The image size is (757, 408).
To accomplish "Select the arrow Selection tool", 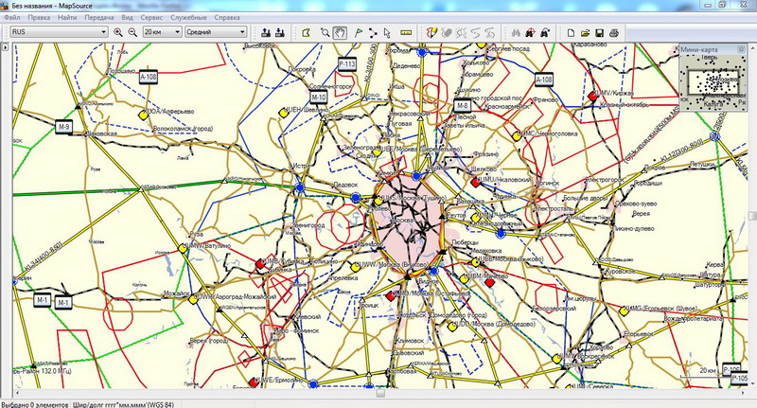I will [x=388, y=32].
